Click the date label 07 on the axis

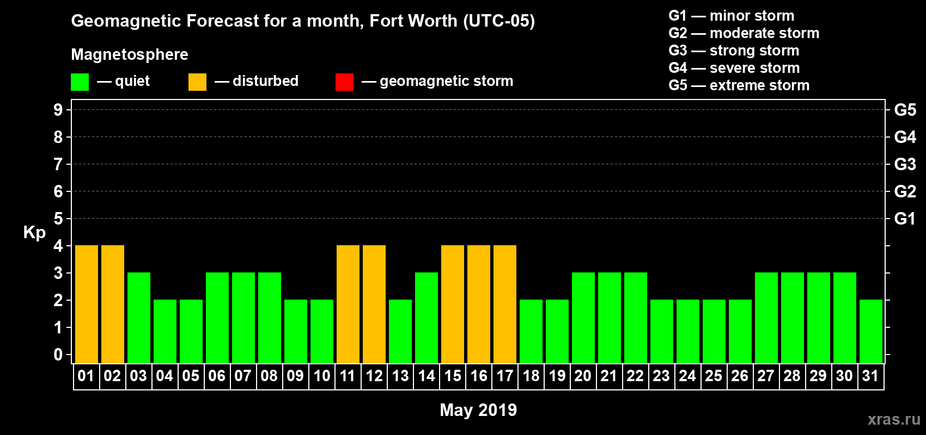click(243, 376)
